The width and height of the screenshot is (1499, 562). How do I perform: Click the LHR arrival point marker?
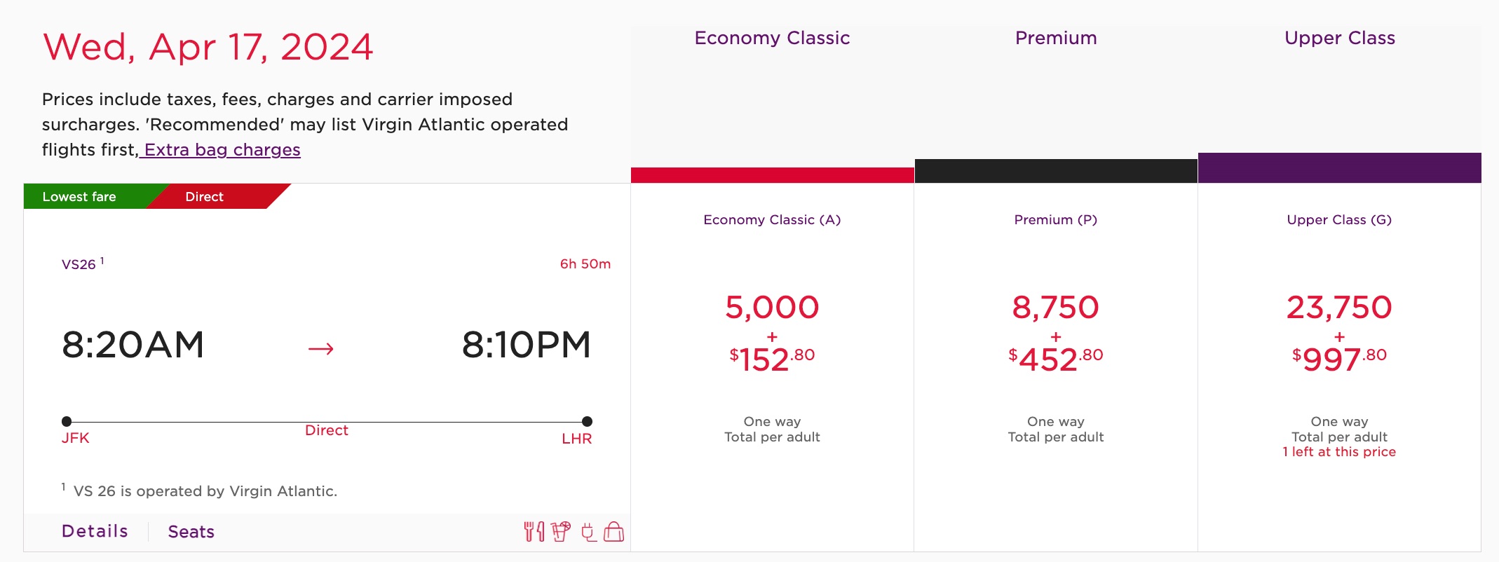point(587,421)
